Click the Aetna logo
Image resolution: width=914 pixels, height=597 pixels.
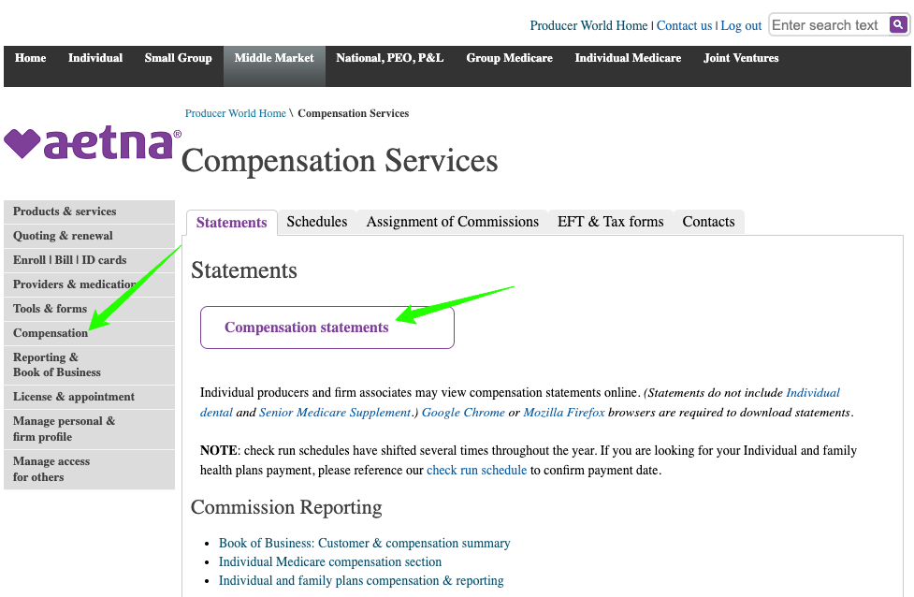pos(92,143)
